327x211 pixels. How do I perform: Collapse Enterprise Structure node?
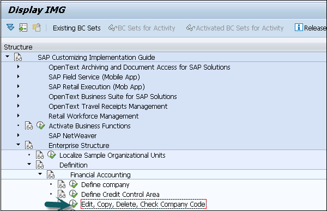19,145
